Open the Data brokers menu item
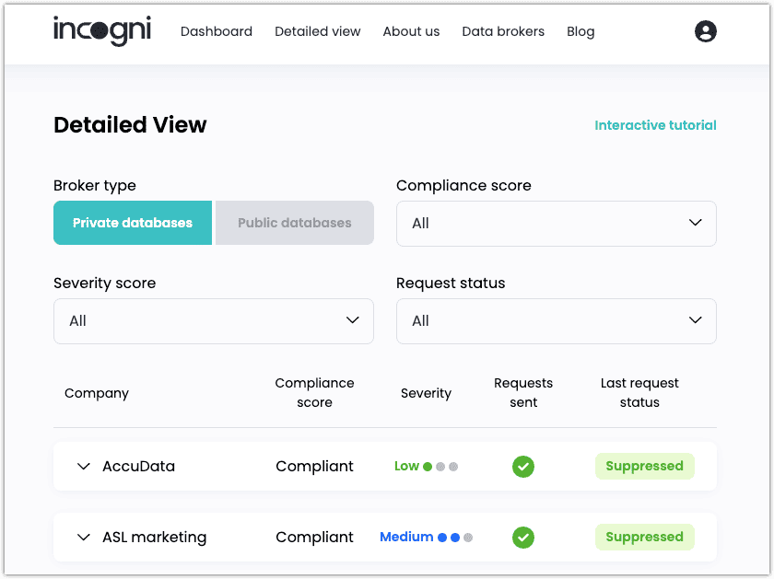The width and height of the screenshot is (774, 579). click(503, 31)
